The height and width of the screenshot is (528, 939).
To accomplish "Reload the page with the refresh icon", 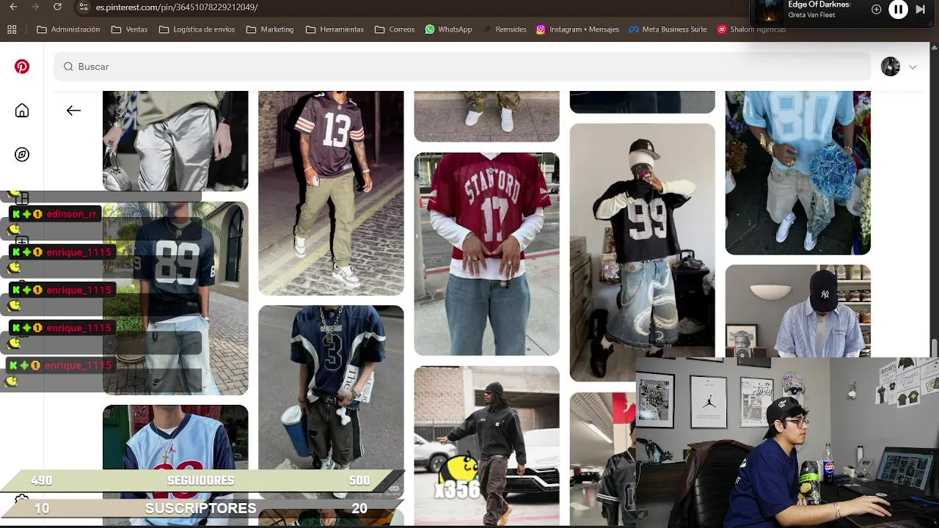I will 57,7.
